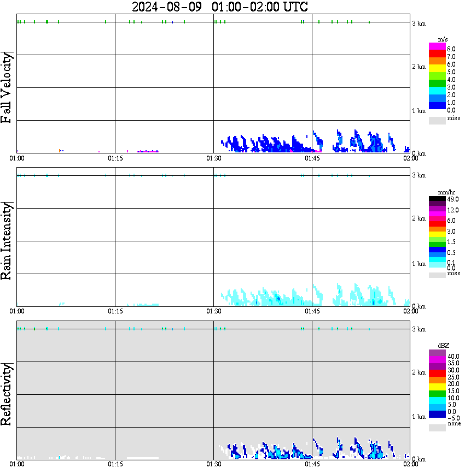
Task: Click the light green 1.5 swatch in mm/hr legend
Action: 437,239
